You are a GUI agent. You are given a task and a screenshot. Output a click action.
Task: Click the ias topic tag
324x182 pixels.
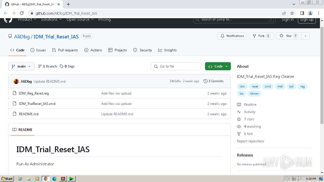point(241,94)
